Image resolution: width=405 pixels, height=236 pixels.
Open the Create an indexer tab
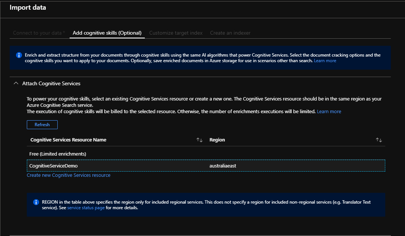coord(230,33)
